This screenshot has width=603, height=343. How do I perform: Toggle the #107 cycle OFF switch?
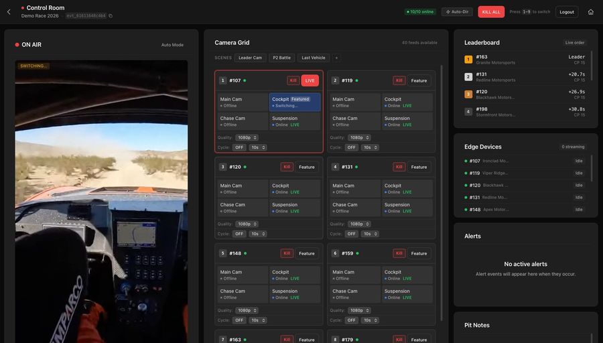click(x=239, y=147)
